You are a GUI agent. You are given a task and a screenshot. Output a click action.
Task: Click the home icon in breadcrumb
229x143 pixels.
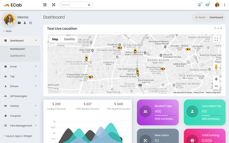(x=196, y=17)
